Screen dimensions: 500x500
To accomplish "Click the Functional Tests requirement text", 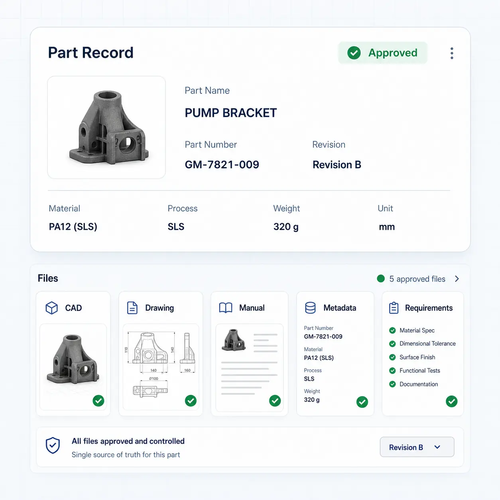I will pyautogui.click(x=420, y=371).
